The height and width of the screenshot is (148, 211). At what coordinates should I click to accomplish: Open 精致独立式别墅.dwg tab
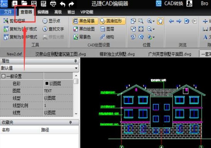117,54
